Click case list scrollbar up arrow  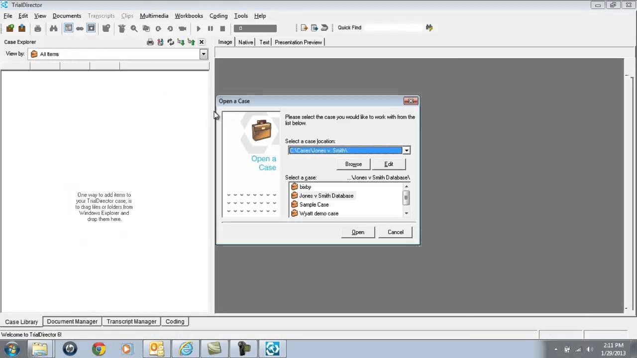click(x=407, y=186)
